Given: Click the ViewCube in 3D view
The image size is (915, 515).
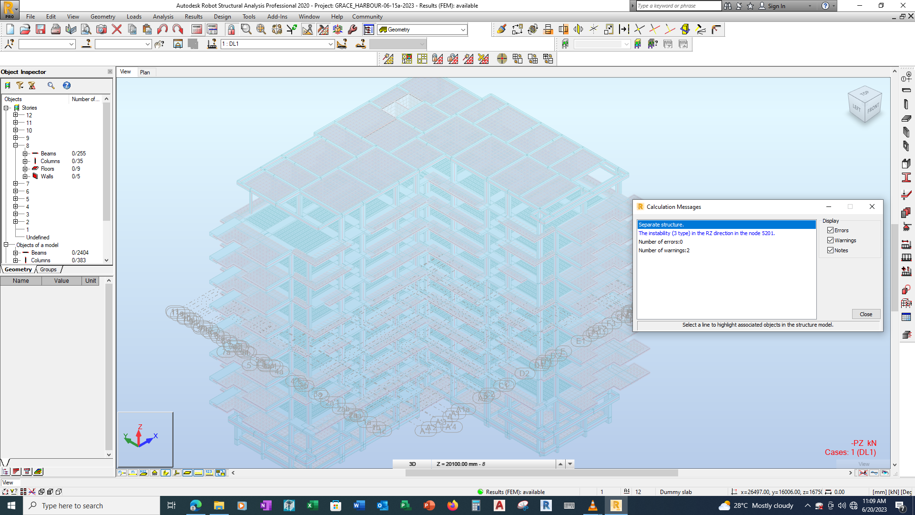Looking at the screenshot, I should pos(865,105).
